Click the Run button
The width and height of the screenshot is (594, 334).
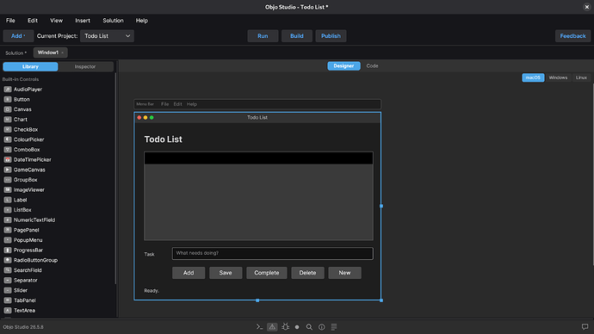pyautogui.click(x=263, y=36)
